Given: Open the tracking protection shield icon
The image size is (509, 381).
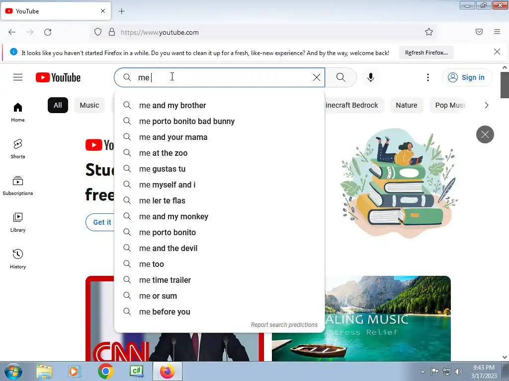Looking at the screenshot, I should pos(98,32).
